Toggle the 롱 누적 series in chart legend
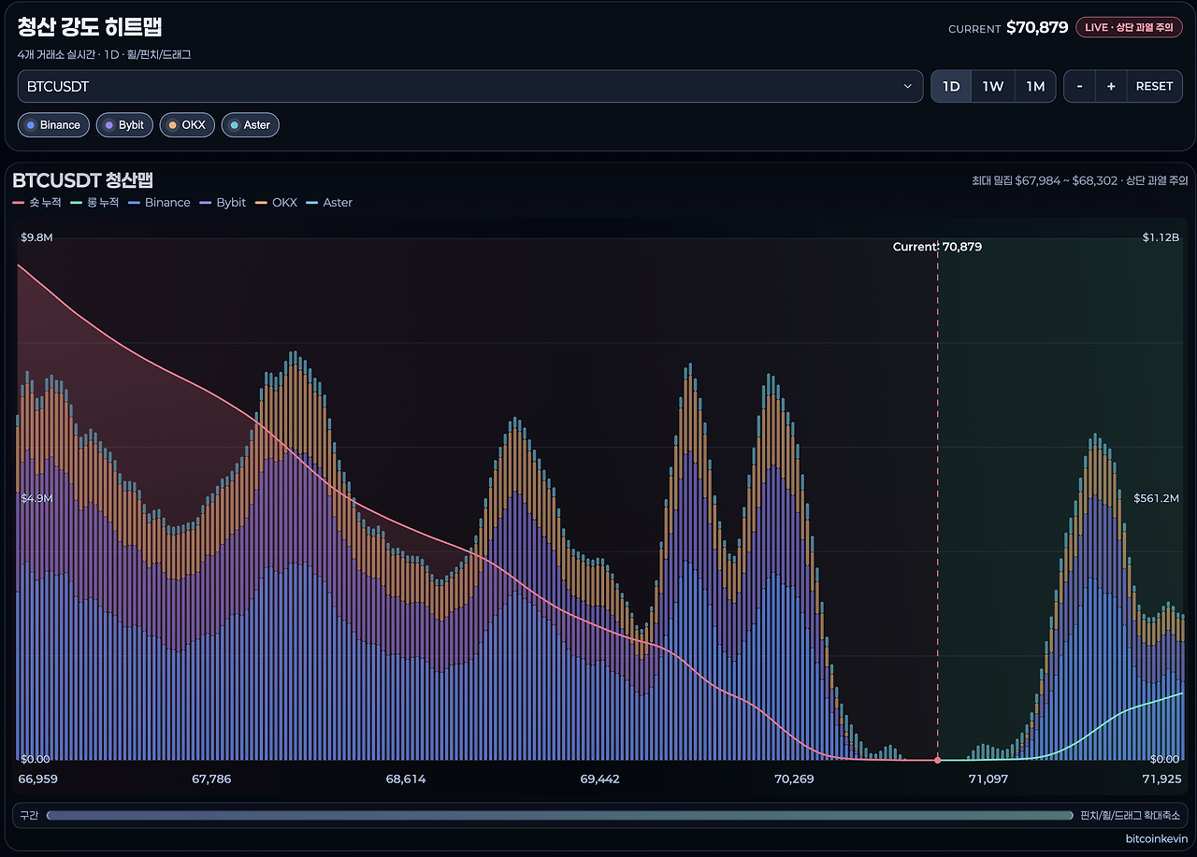Screen dimensions: 1197x857 (94, 203)
